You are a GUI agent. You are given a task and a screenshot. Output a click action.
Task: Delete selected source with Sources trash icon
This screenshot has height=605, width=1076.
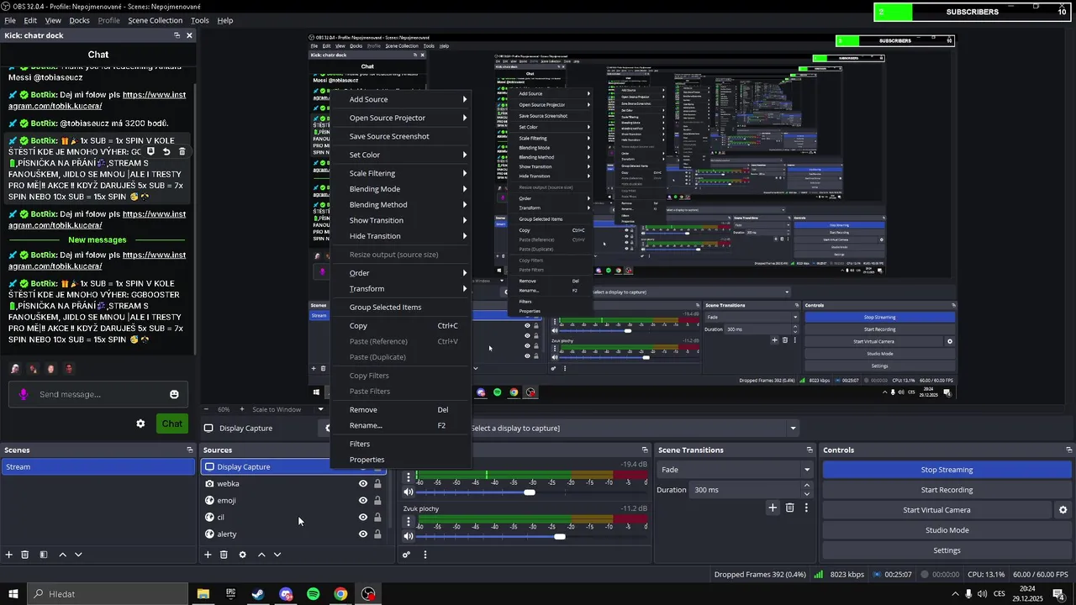point(224,555)
